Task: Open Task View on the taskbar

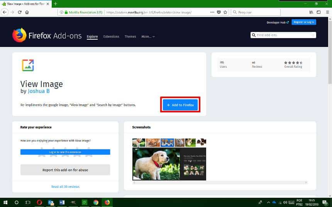Action: click(28, 202)
